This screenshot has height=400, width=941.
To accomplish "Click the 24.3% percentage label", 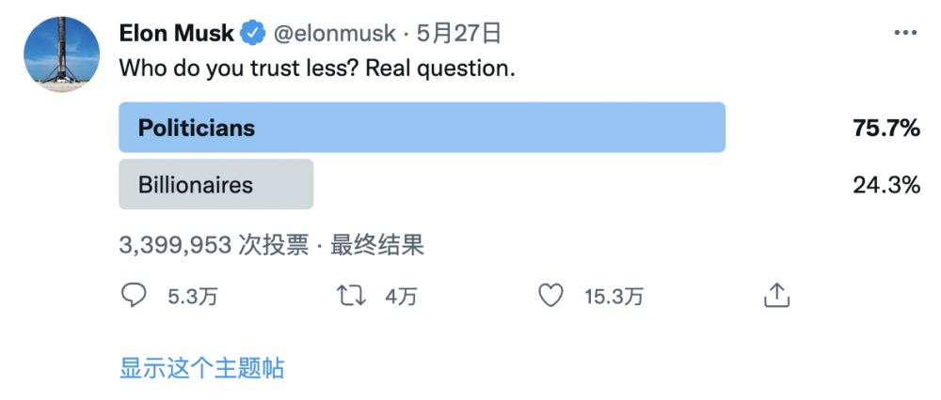I will (886, 185).
